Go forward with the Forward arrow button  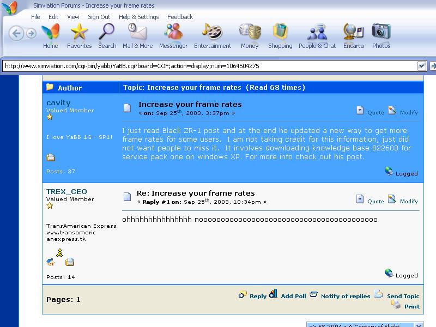coord(32,34)
